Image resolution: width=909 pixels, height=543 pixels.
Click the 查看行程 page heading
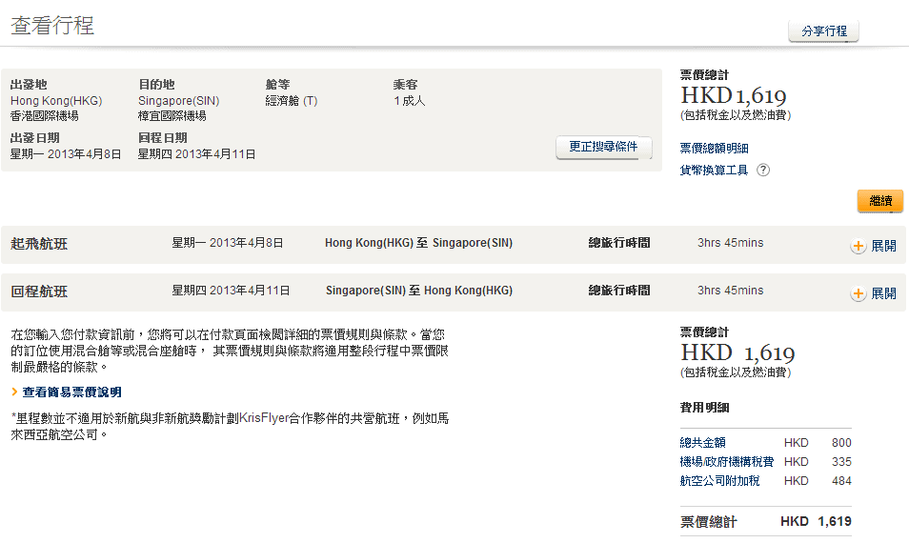click(52, 26)
